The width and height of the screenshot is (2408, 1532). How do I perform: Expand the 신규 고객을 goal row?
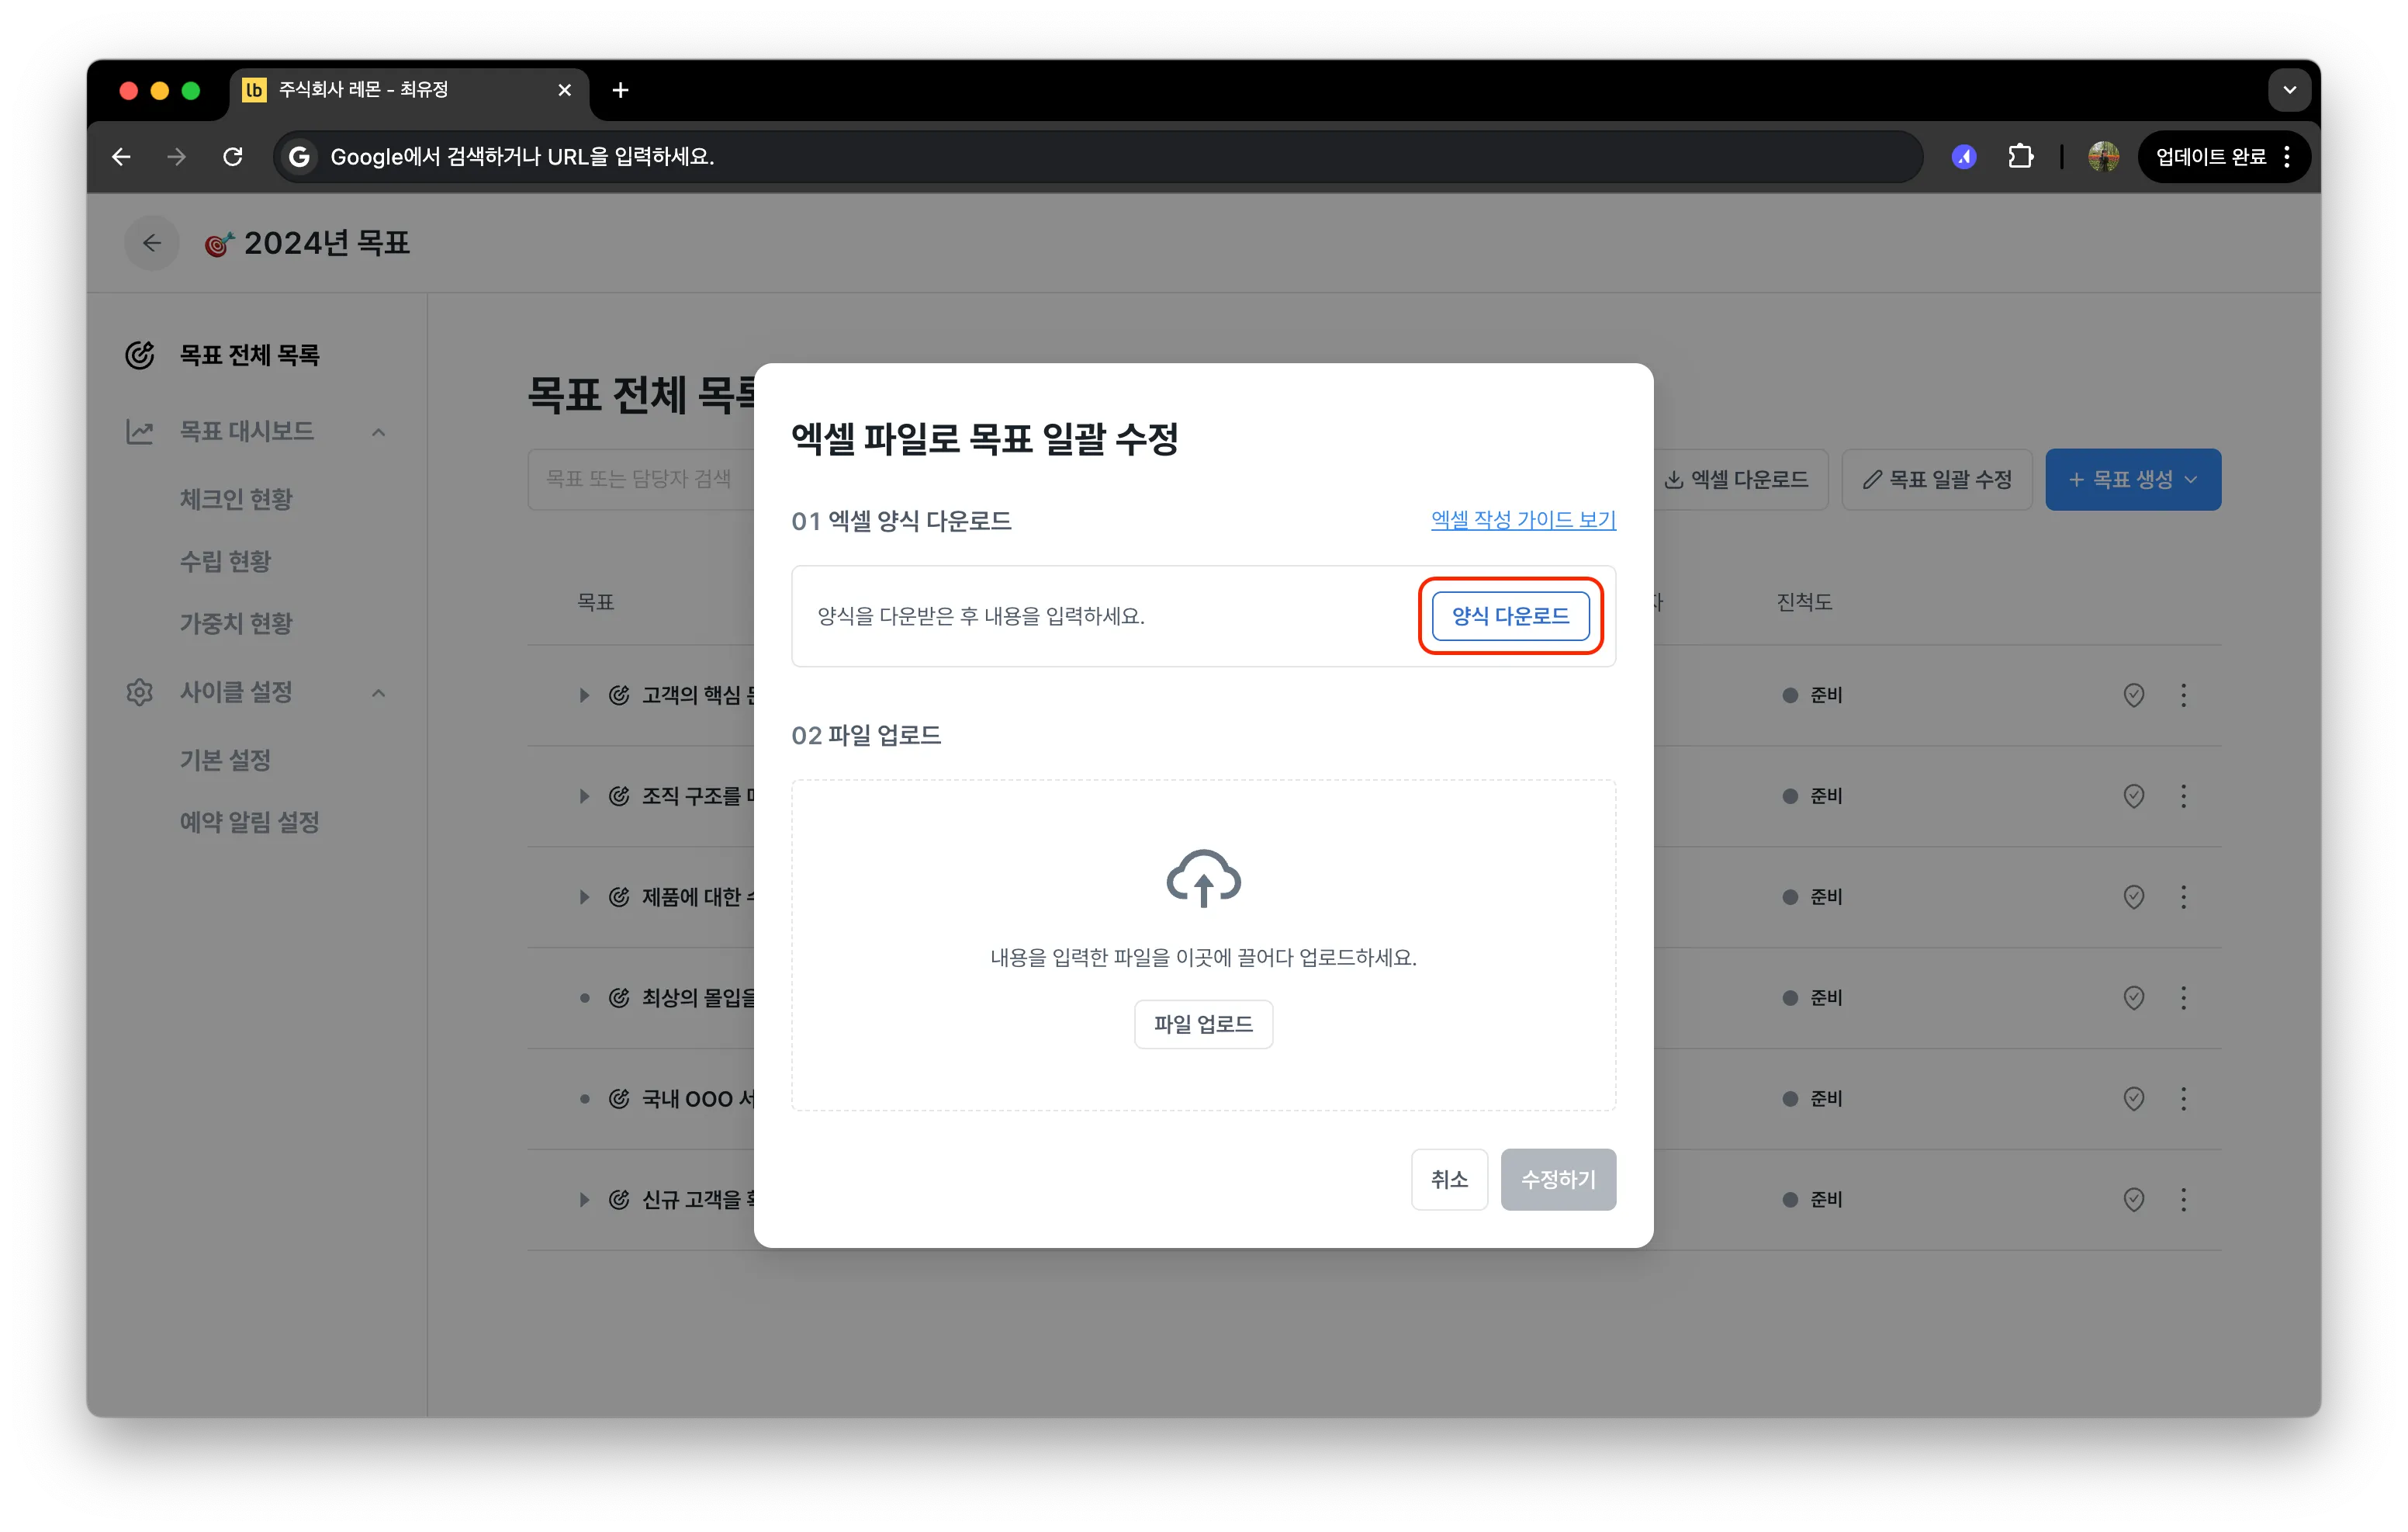[x=584, y=1200]
